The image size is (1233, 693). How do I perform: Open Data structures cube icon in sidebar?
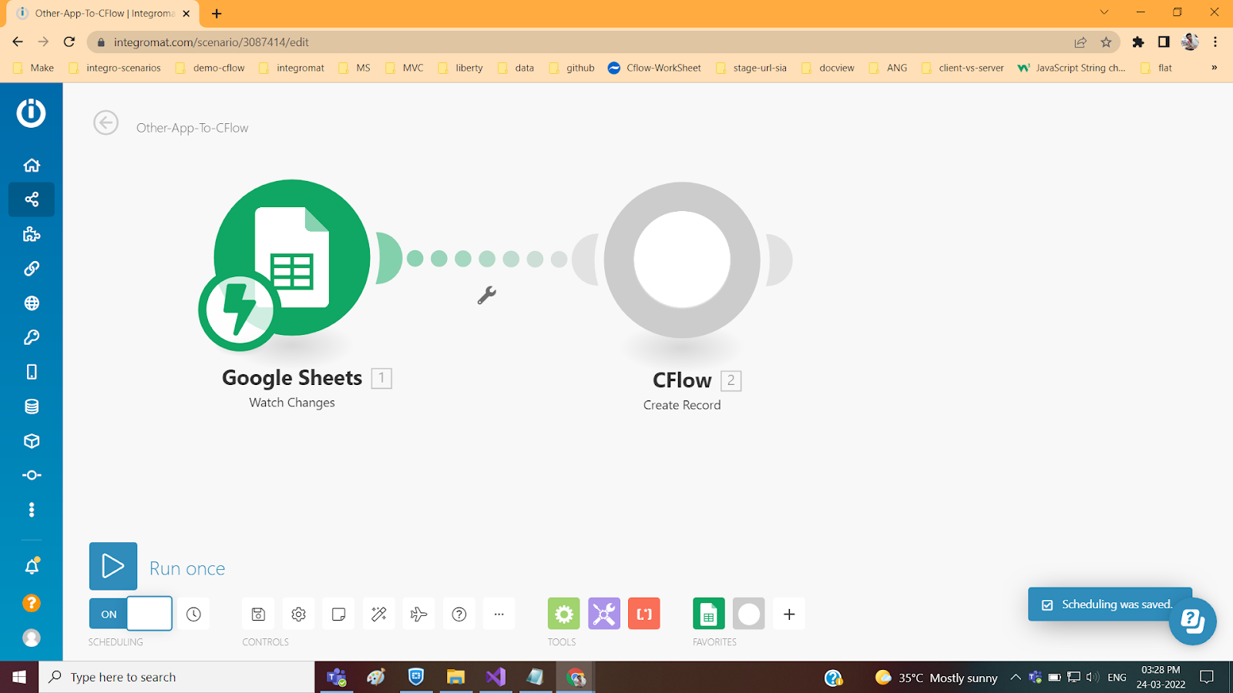point(32,441)
